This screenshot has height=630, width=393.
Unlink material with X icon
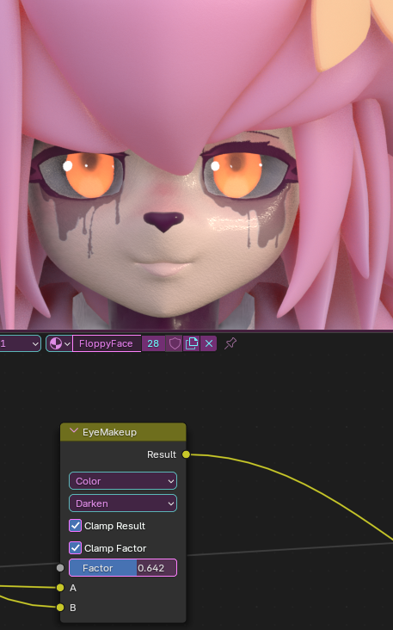209,343
